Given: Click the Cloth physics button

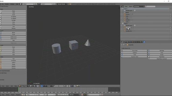Looking at the screenshot, I should (x=134, y=55).
